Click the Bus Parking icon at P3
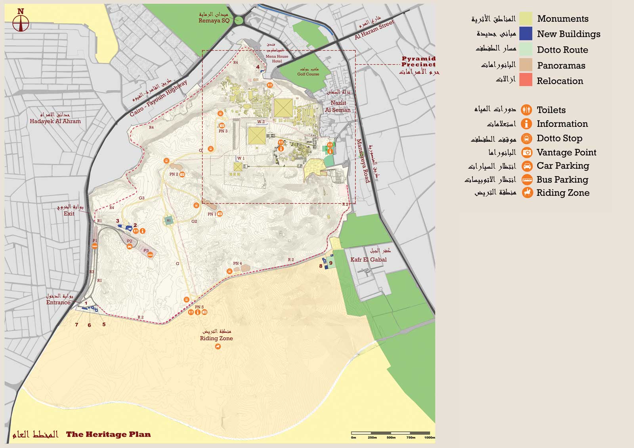 click(150, 255)
